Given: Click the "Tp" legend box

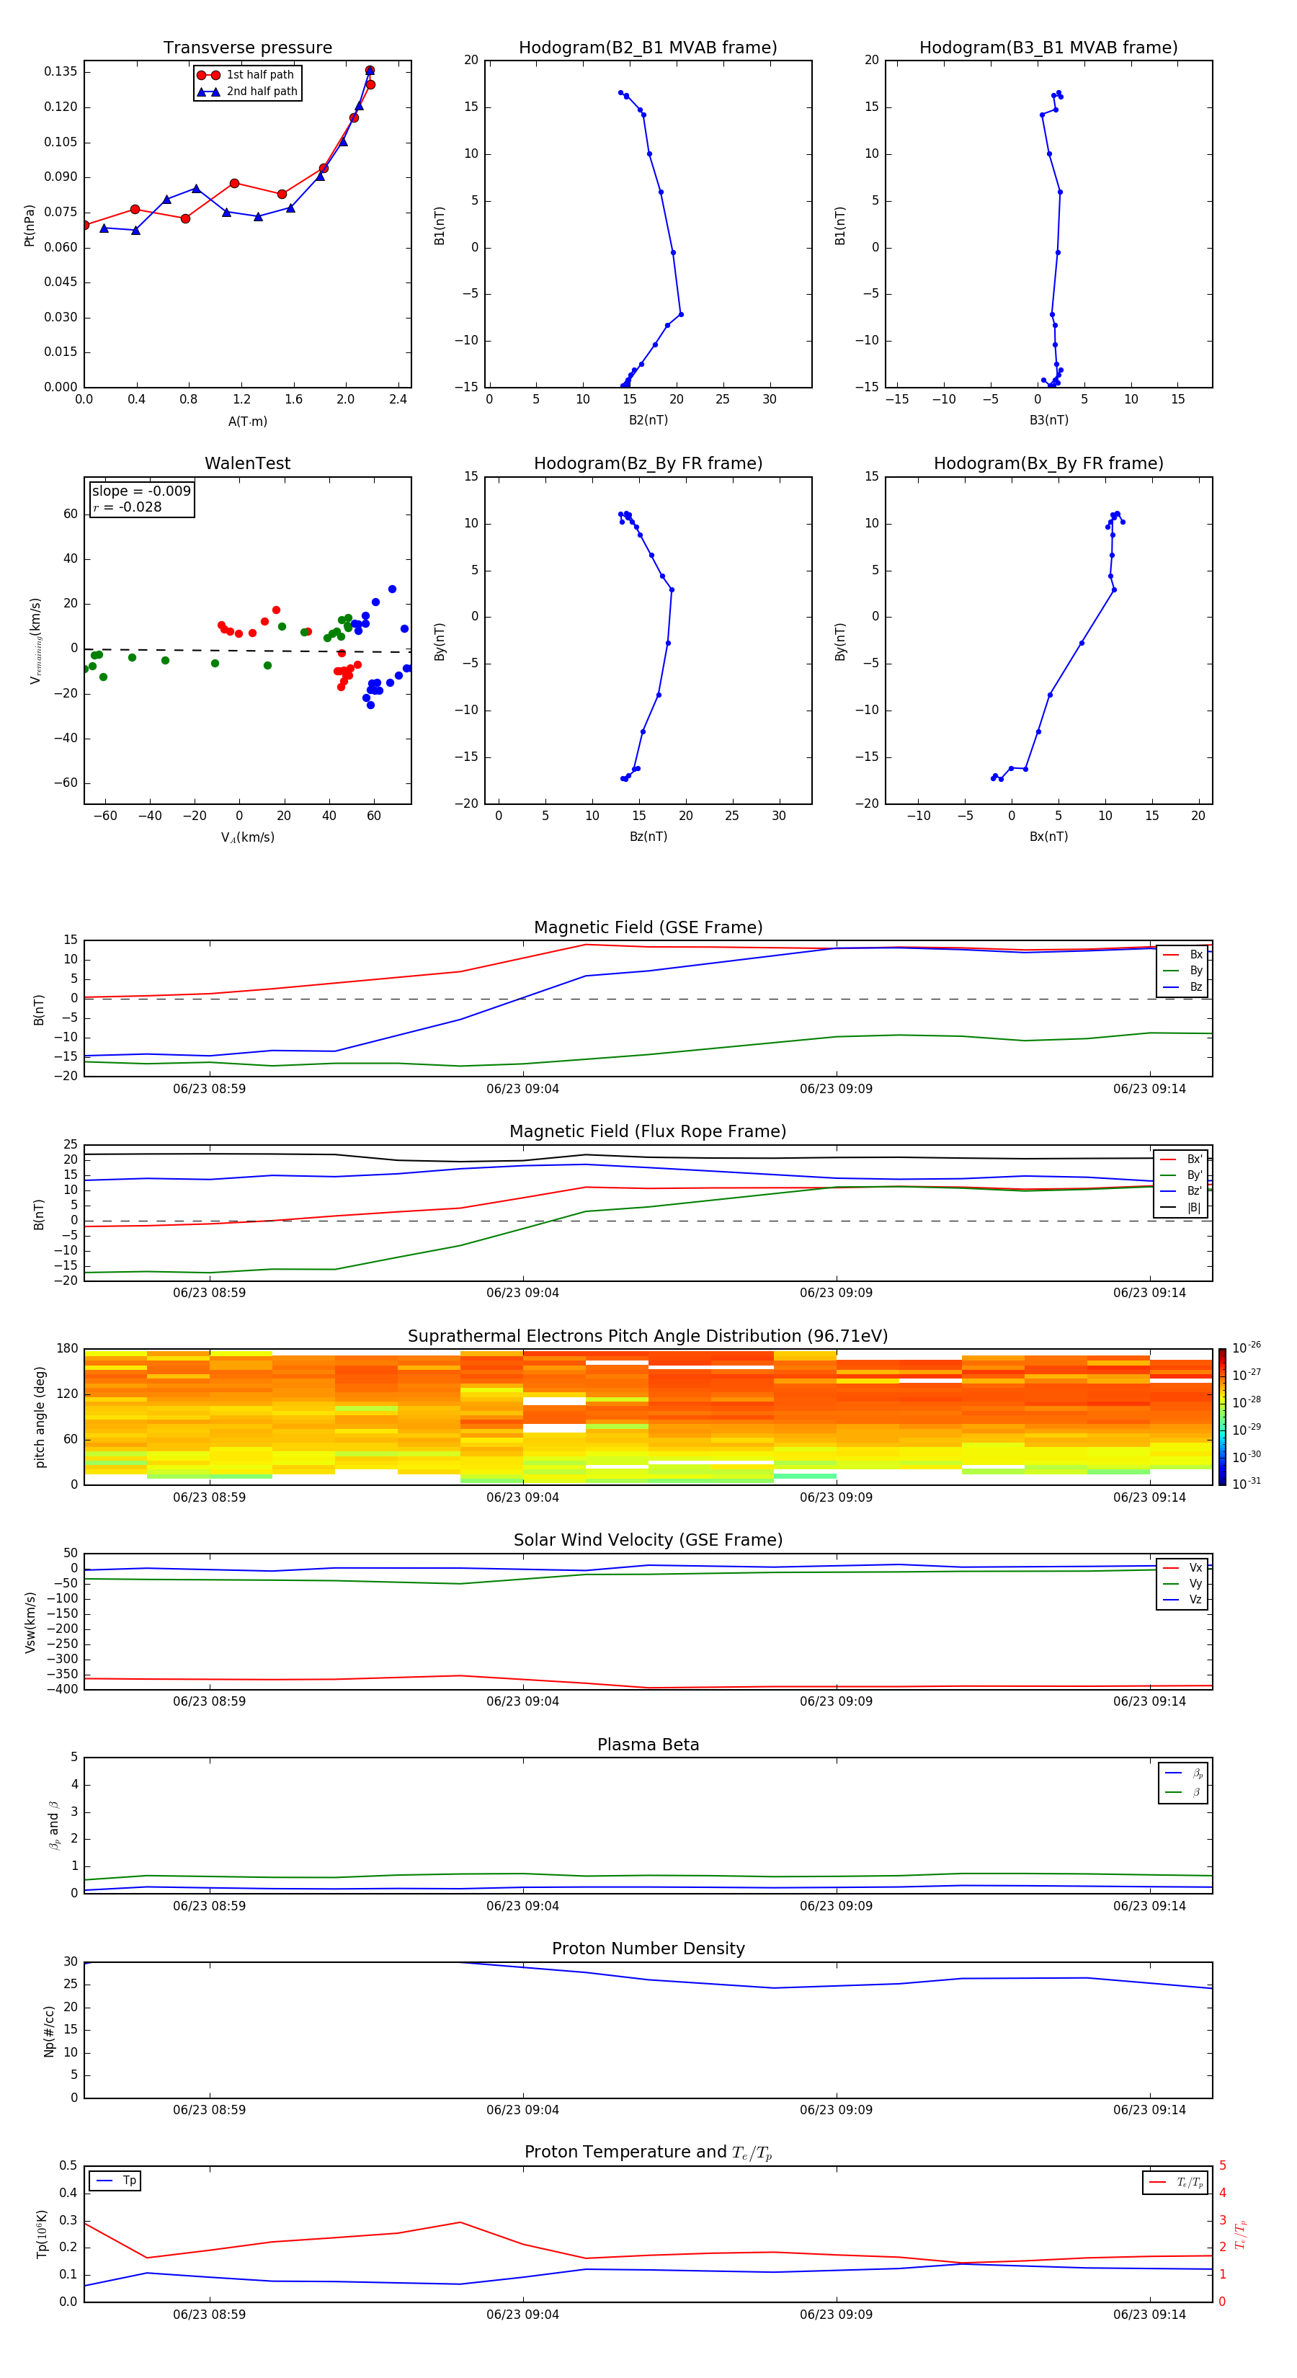Looking at the screenshot, I should click(x=115, y=2181).
